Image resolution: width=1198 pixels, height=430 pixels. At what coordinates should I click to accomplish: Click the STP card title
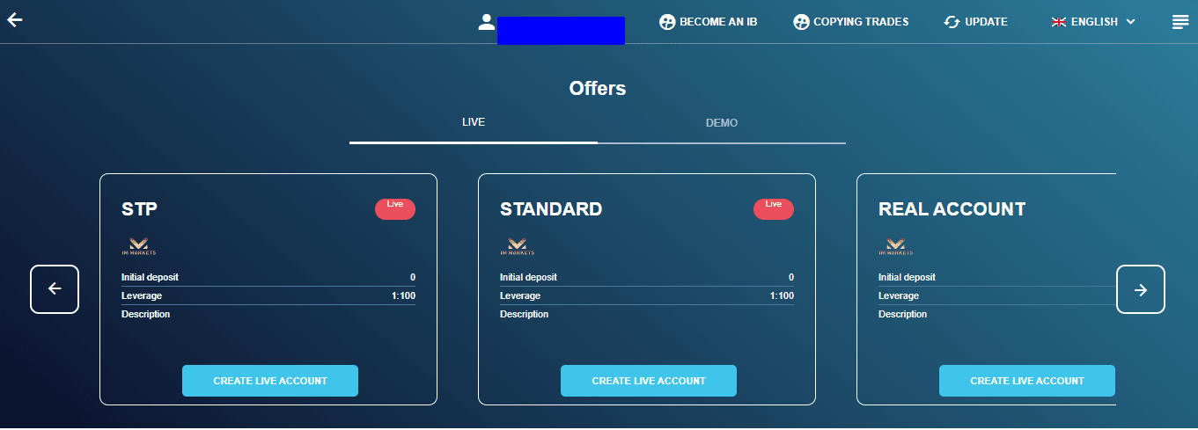click(140, 209)
